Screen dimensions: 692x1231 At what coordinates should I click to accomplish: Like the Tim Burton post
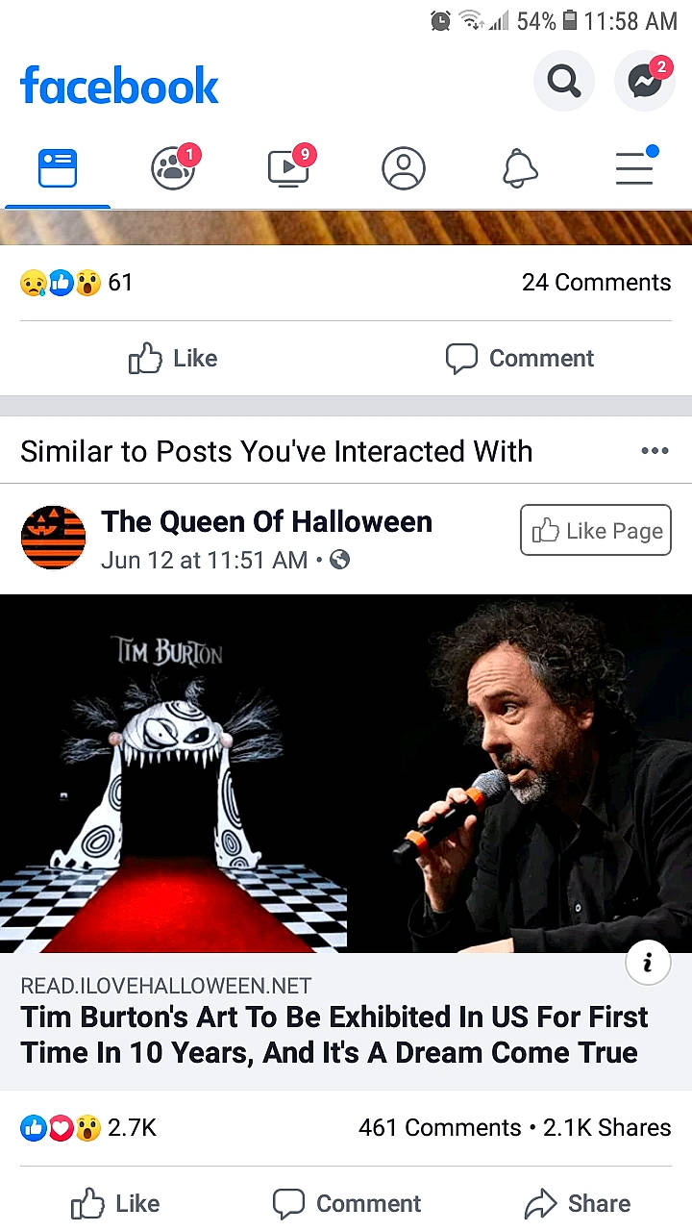point(117,1203)
